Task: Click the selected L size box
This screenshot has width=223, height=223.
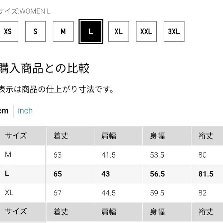Action: pyautogui.click(x=91, y=31)
